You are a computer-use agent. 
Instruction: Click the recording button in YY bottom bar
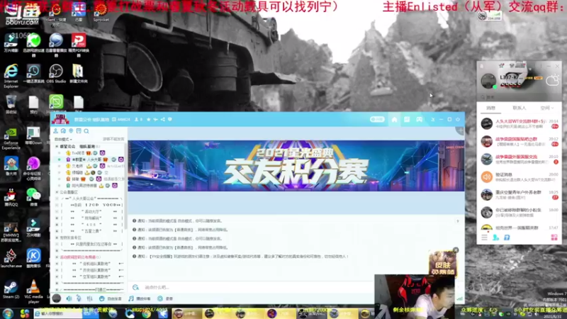[x=165, y=298]
